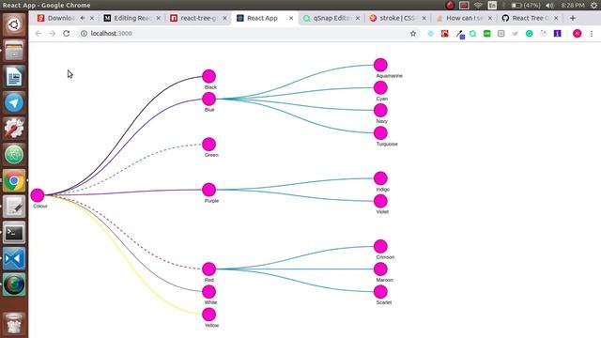Click the Turquoise label text

387,144
